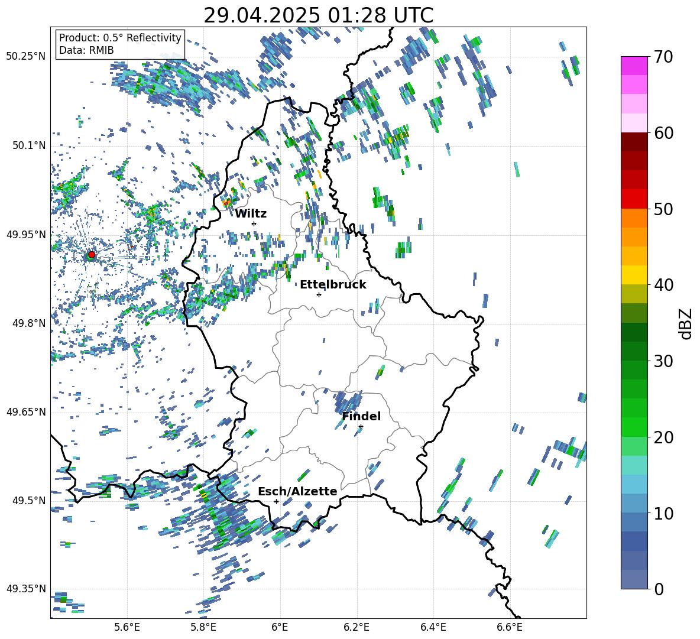Click the plot title 29.04.2025 01:28 UTC
Image resolution: width=700 pixels, height=639 pixels.
tap(319, 15)
